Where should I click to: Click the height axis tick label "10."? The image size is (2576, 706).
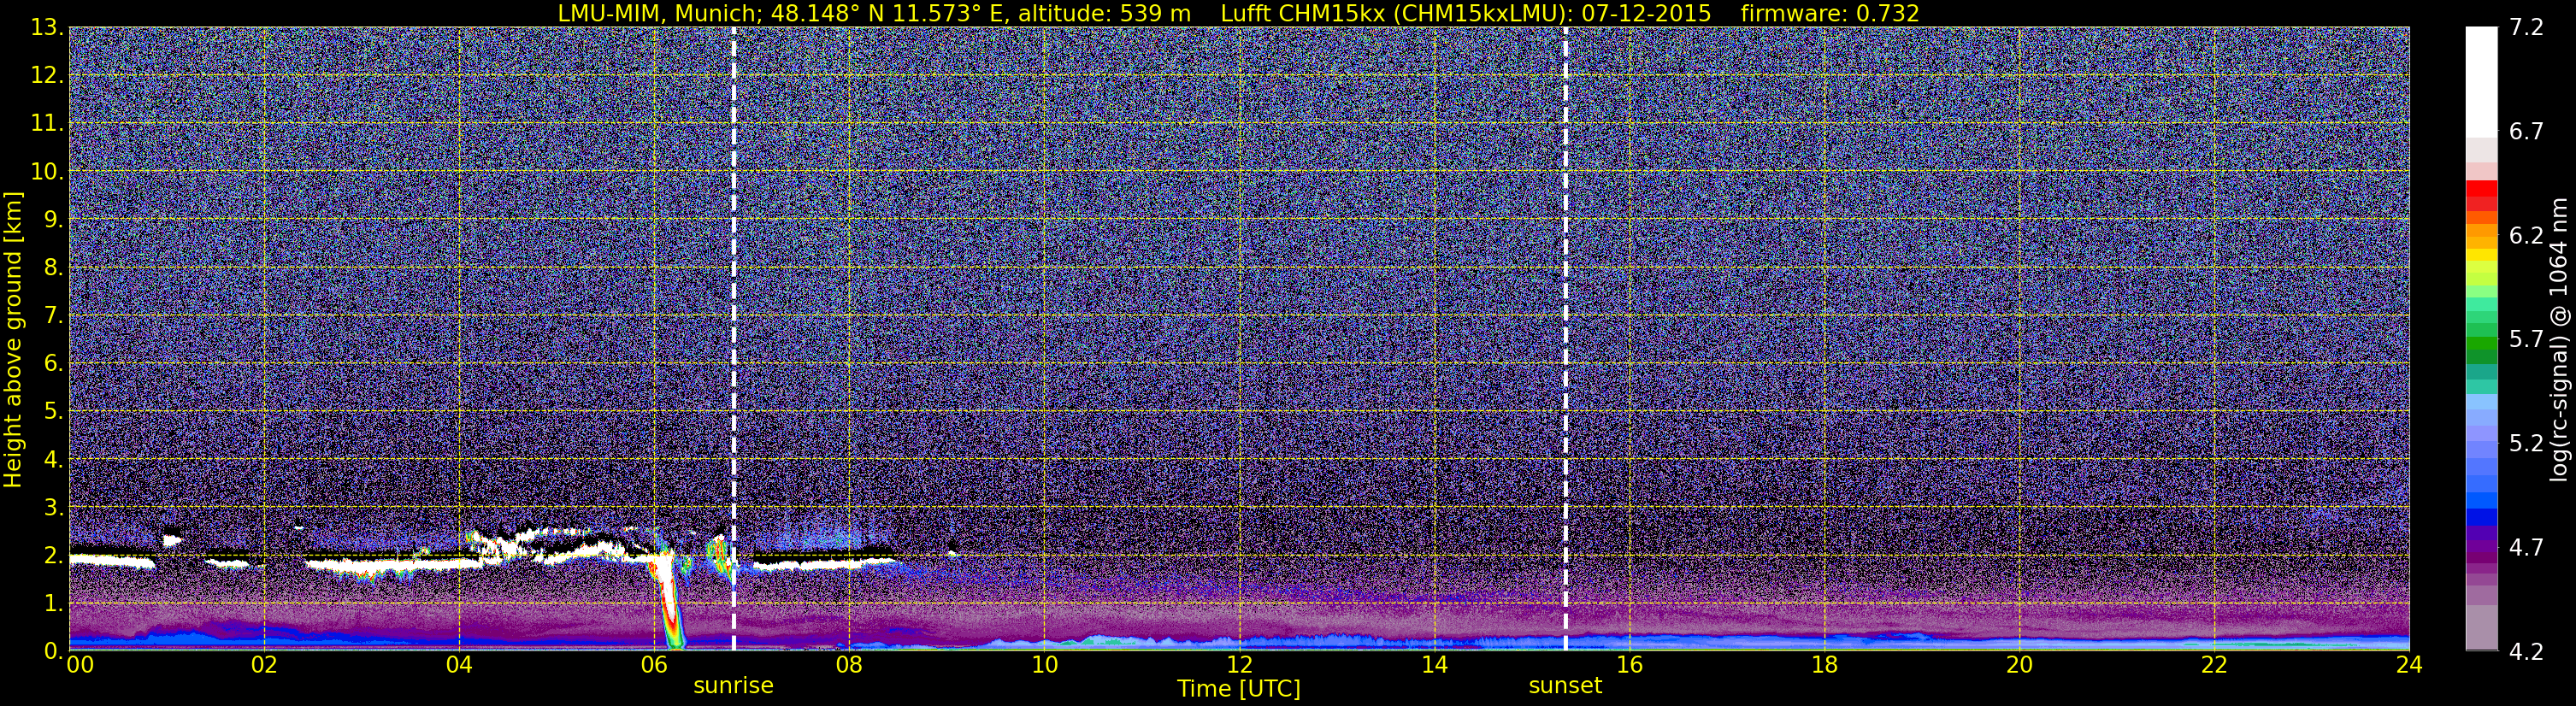click(47, 172)
